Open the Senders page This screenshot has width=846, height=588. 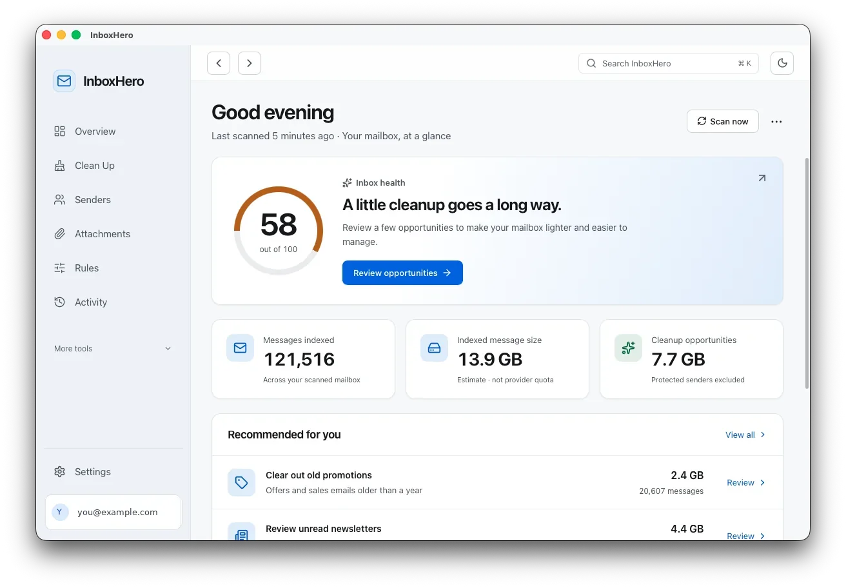tap(113, 200)
